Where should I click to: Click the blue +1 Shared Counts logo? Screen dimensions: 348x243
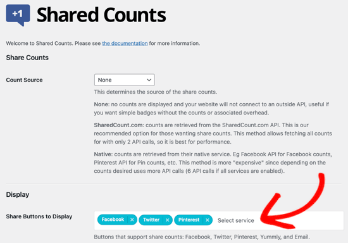18,15
